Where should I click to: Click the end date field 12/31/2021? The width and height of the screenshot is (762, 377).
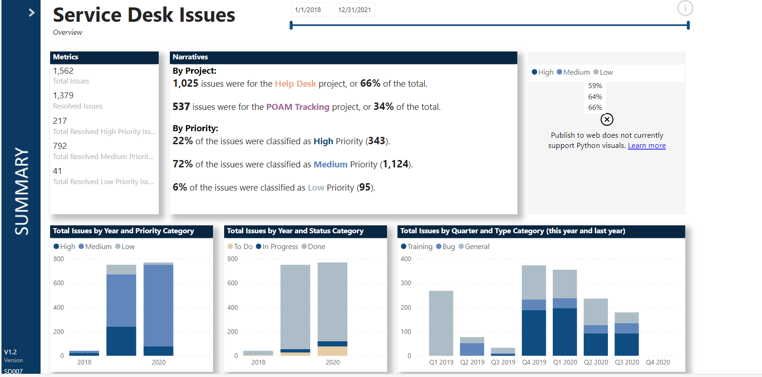point(354,10)
